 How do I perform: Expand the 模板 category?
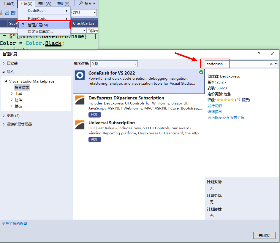coord(12,106)
